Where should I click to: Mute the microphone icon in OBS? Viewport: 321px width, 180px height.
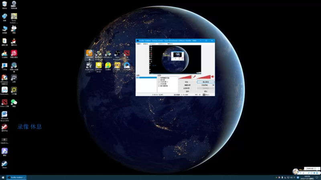194,77
